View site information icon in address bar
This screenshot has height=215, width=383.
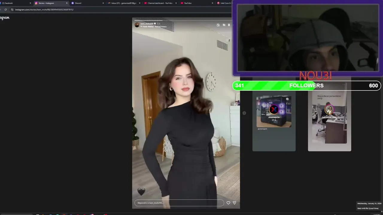[x=12, y=10]
